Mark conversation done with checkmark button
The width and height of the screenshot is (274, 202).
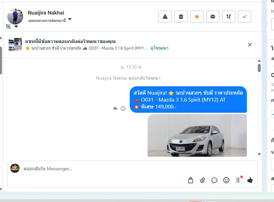coord(245,17)
